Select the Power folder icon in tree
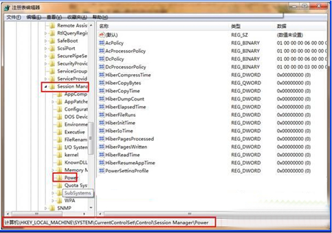The width and height of the screenshot is (332, 233). click(60, 178)
